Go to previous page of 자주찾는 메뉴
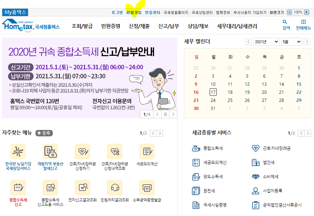The width and height of the screenshot is (314, 216). pos(153,133)
